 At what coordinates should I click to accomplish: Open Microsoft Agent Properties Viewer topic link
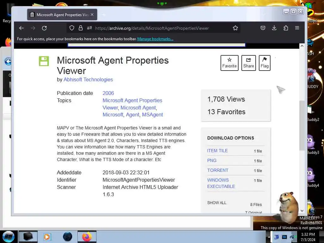click(x=132, y=104)
